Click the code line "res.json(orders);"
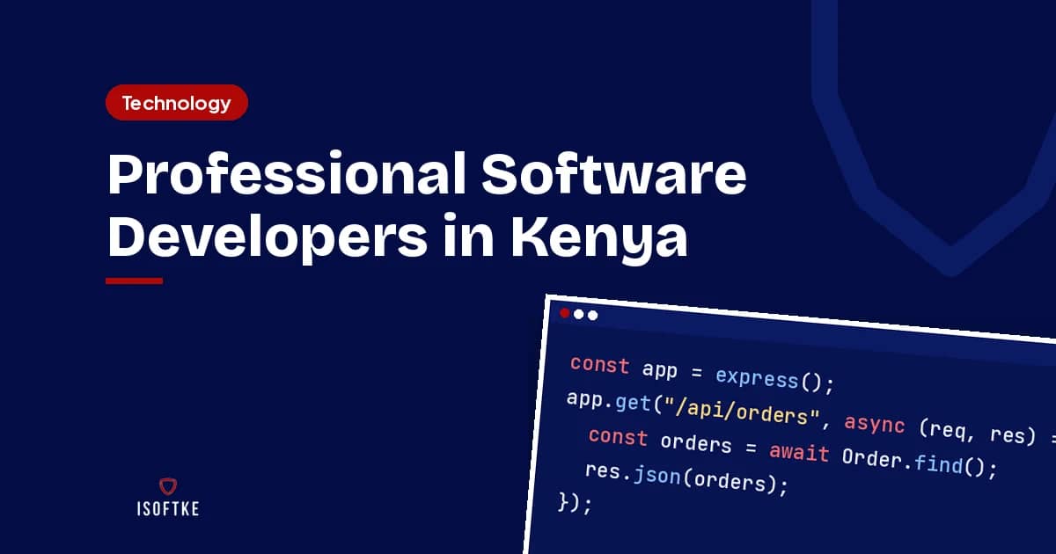Viewport: 1056px width, 554px height. 687,477
